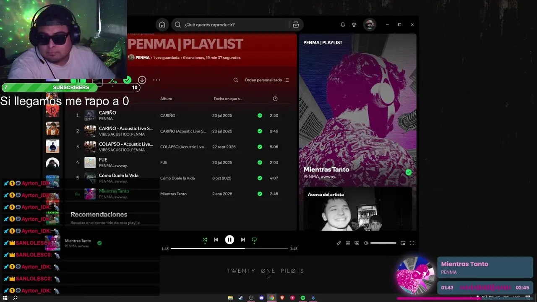The width and height of the screenshot is (537, 302).
Task: Open Mientras Tanto title in now playing panel
Action: tap(326, 169)
